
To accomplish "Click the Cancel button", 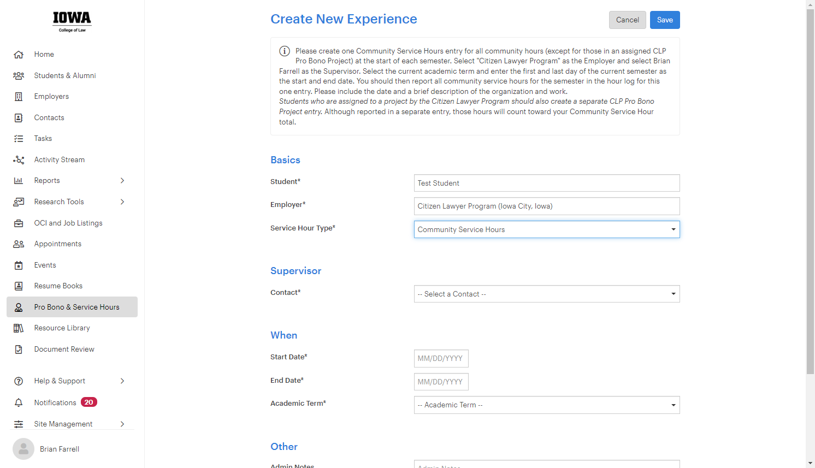I will 628,20.
